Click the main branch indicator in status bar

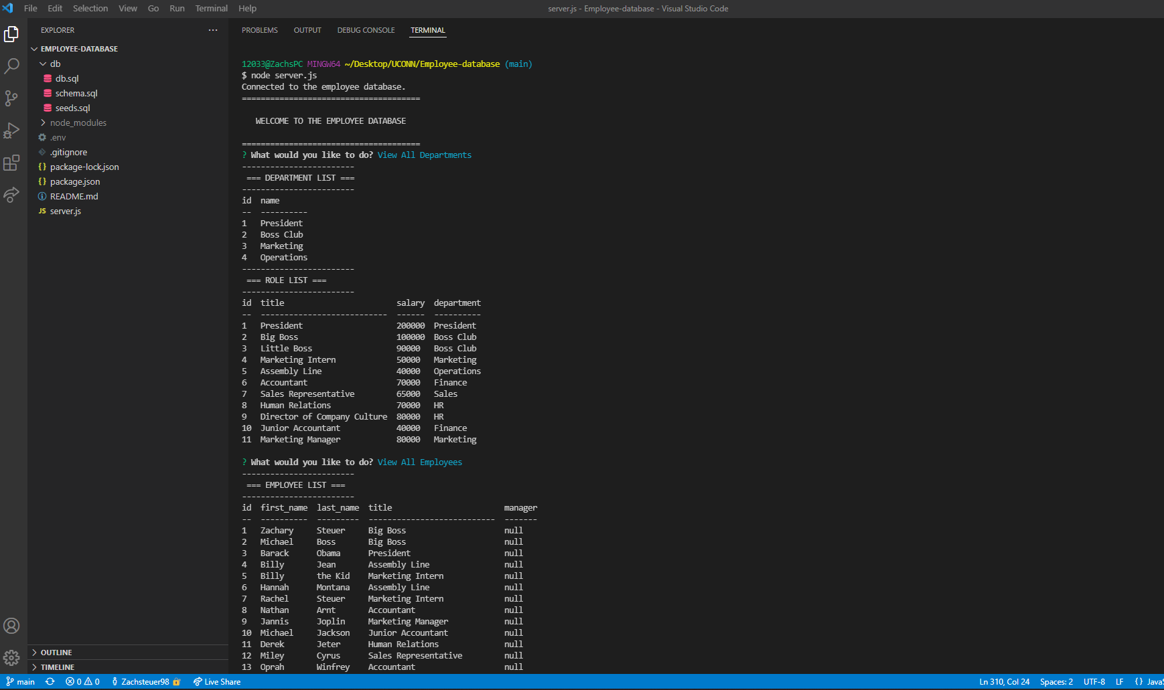(x=21, y=682)
